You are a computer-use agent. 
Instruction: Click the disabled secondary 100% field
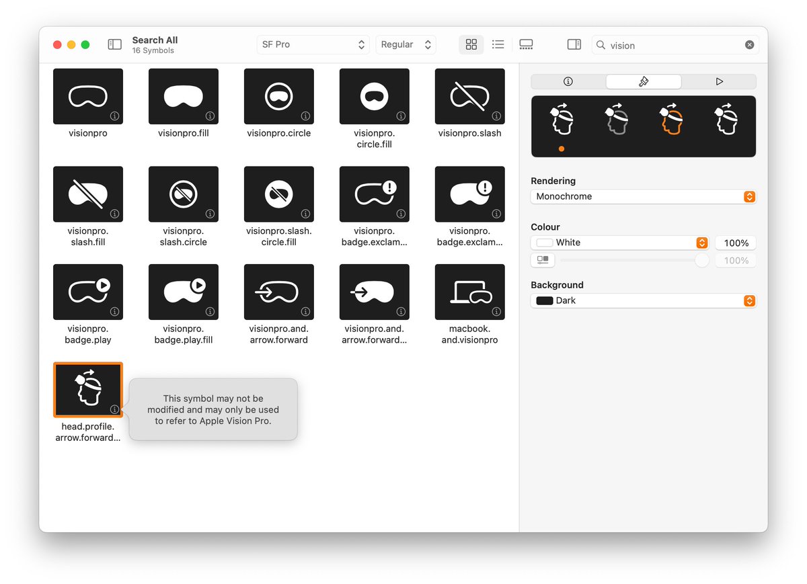pos(736,260)
